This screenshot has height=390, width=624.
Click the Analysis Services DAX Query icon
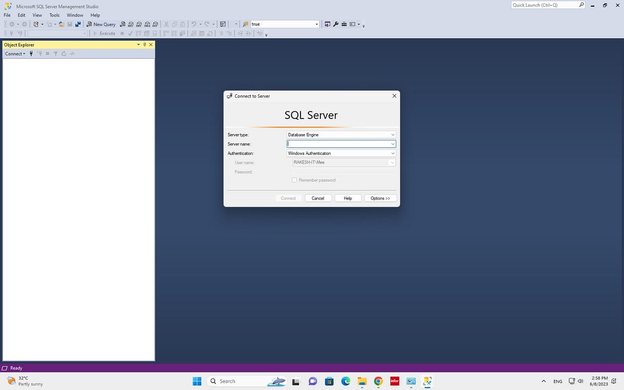155,24
